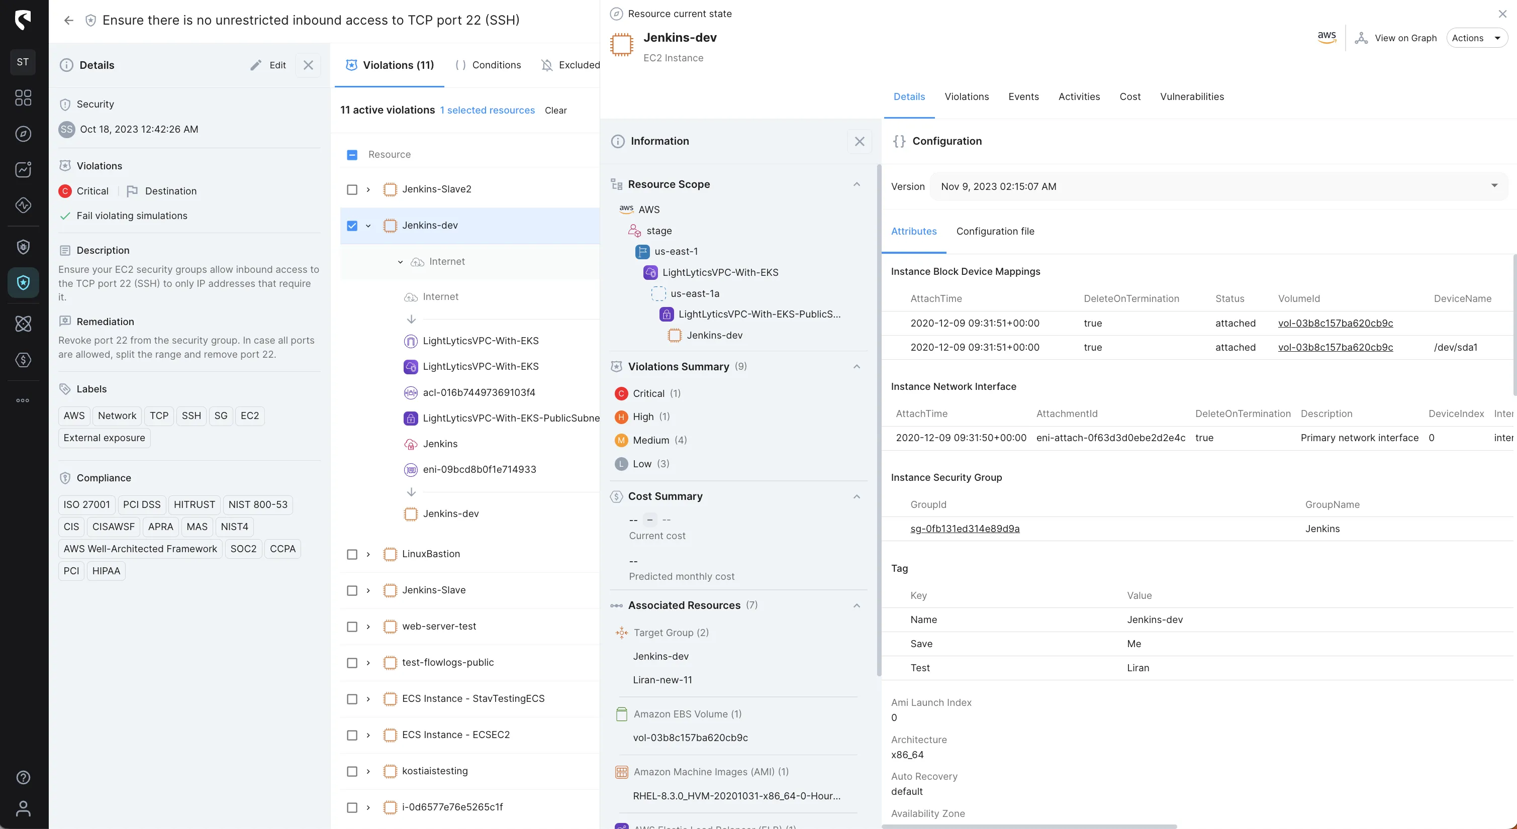
Task: Click the AWS logo in resource header
Action: (1326, 37)
